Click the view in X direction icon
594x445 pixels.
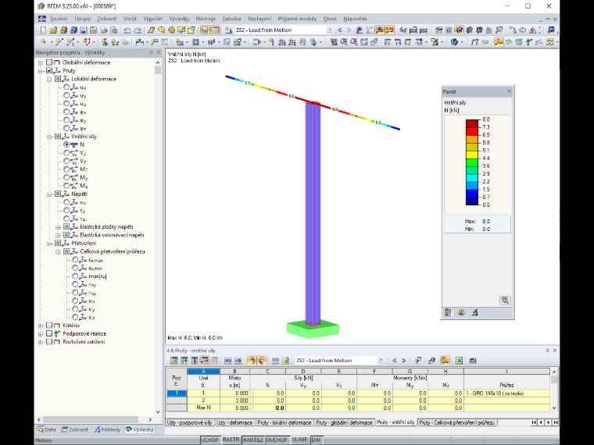[x=387, y=42]
